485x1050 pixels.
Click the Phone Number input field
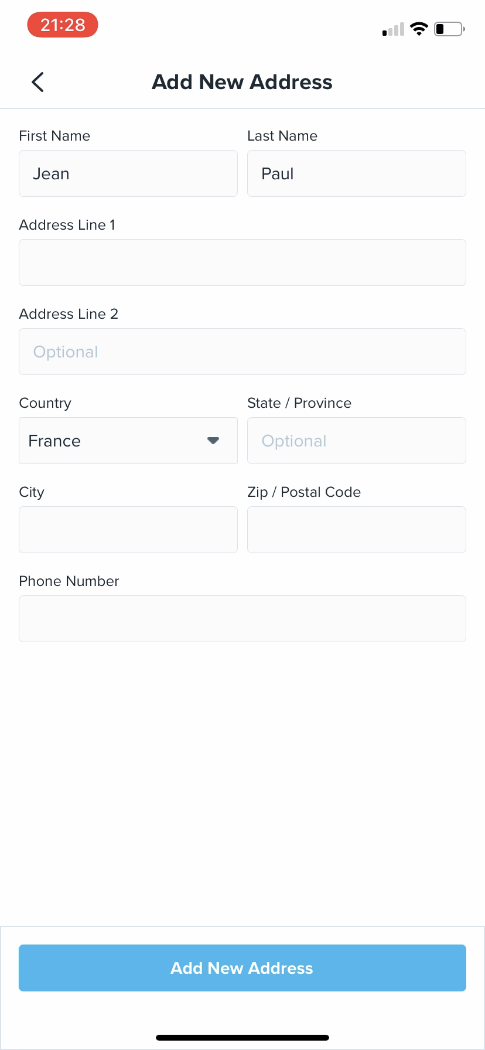coord(243,619)
